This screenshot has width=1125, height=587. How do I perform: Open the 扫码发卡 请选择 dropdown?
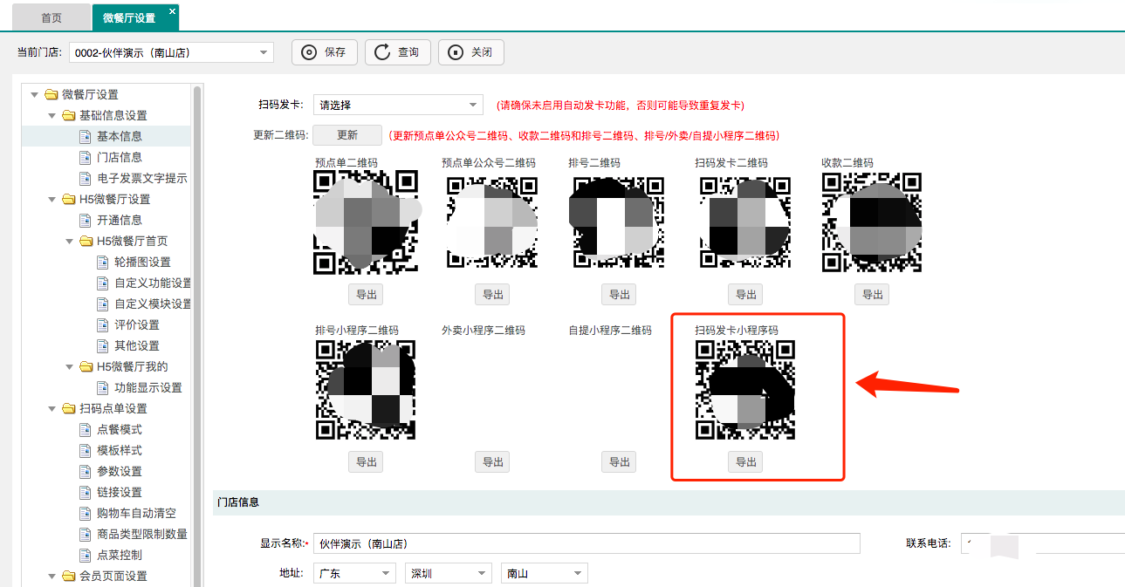tap(398, 105)
